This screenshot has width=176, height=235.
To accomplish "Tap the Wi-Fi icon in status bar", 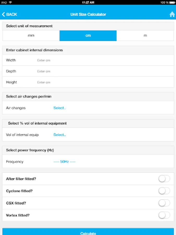I will 10,2.
